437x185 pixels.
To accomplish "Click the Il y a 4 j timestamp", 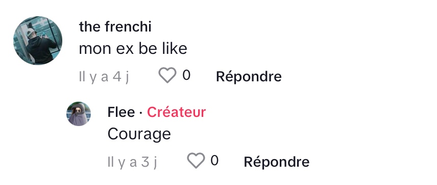I will (104, 77).
